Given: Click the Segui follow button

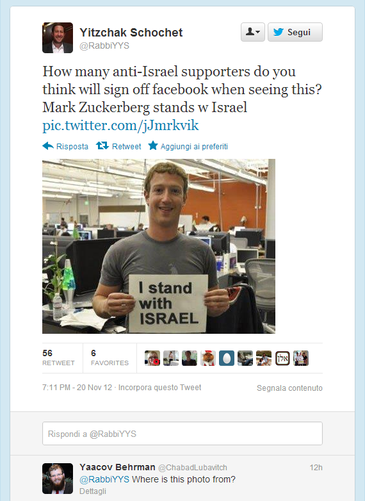Looking at the screenshot, I should [295, 32].
